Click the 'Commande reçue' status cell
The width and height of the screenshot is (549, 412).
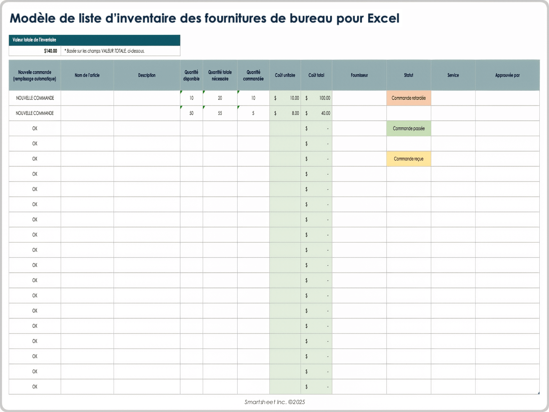click(409, 159)
